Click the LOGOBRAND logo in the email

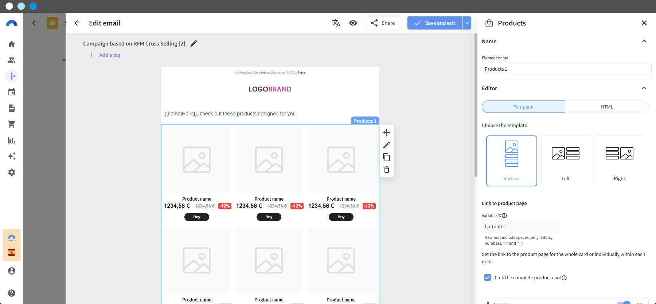(270, 89)
